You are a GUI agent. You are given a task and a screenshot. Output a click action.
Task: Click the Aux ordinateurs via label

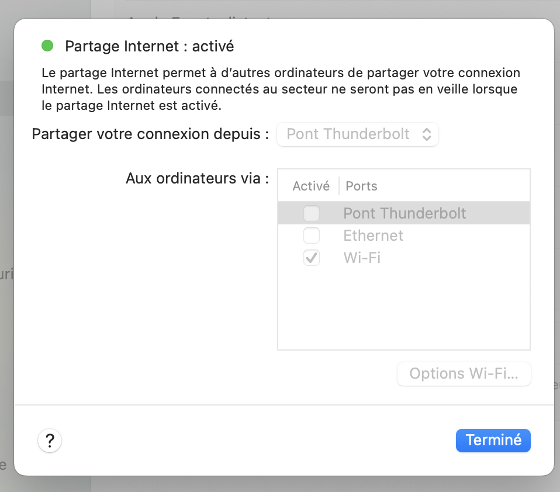[197, 178]
